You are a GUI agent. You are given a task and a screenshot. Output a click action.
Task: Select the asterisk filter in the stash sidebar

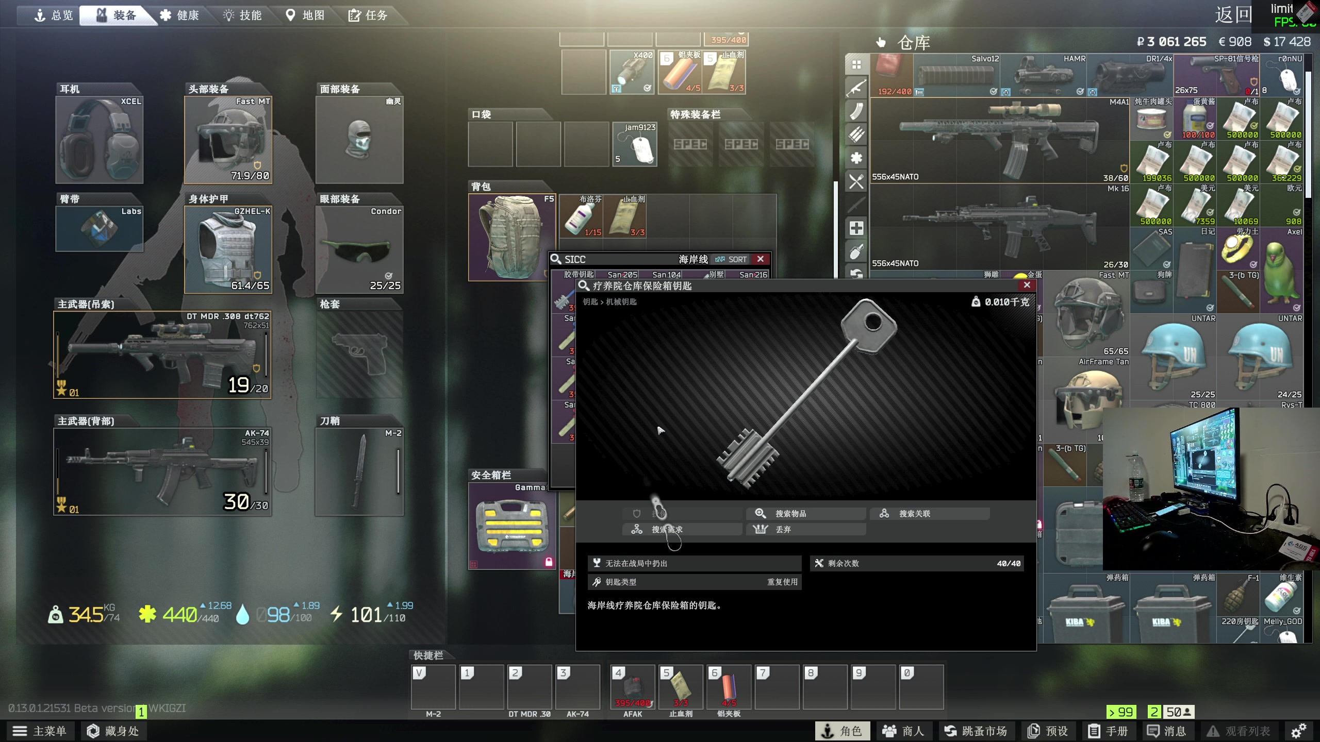coord(856,158)
